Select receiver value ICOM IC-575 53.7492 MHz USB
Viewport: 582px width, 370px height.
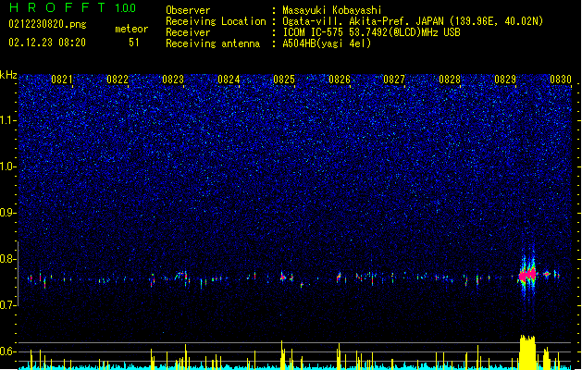371,32
